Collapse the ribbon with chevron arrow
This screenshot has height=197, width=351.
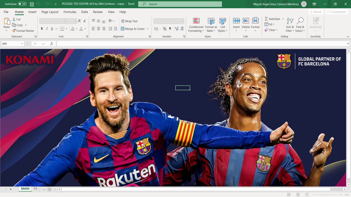pyautogui.click(x=348, y=37)
